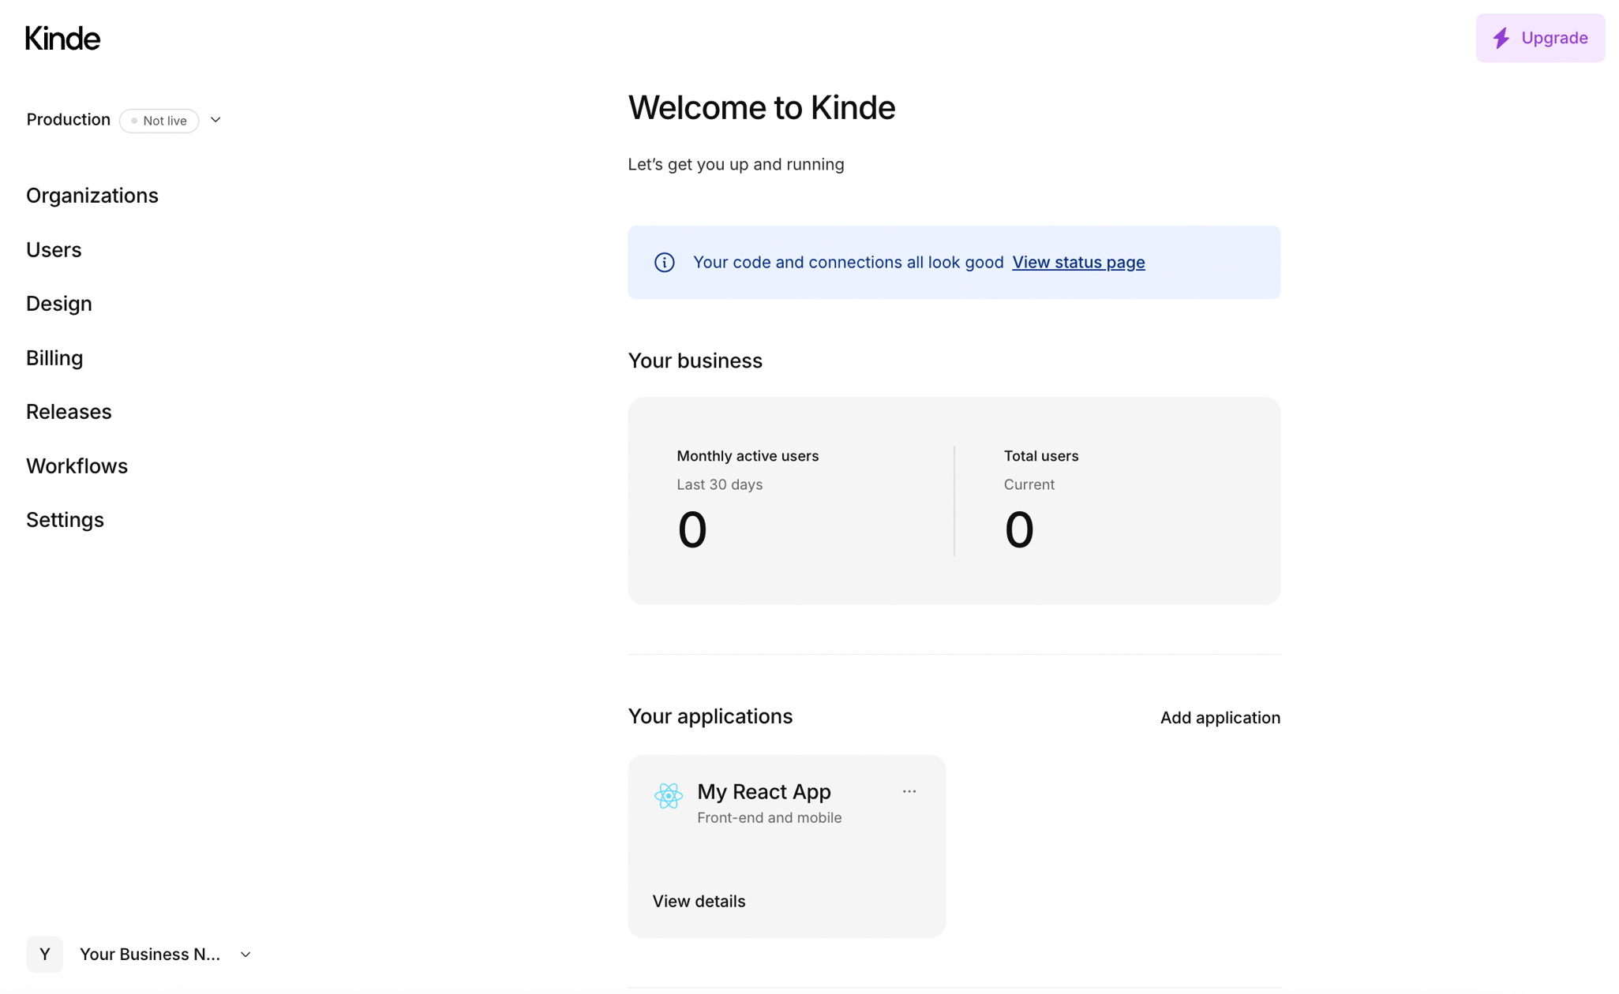Image resolution: width=1619 pixels, height=994 pixels.
Task: Open the Organizations section
Action: click(92, 196)
